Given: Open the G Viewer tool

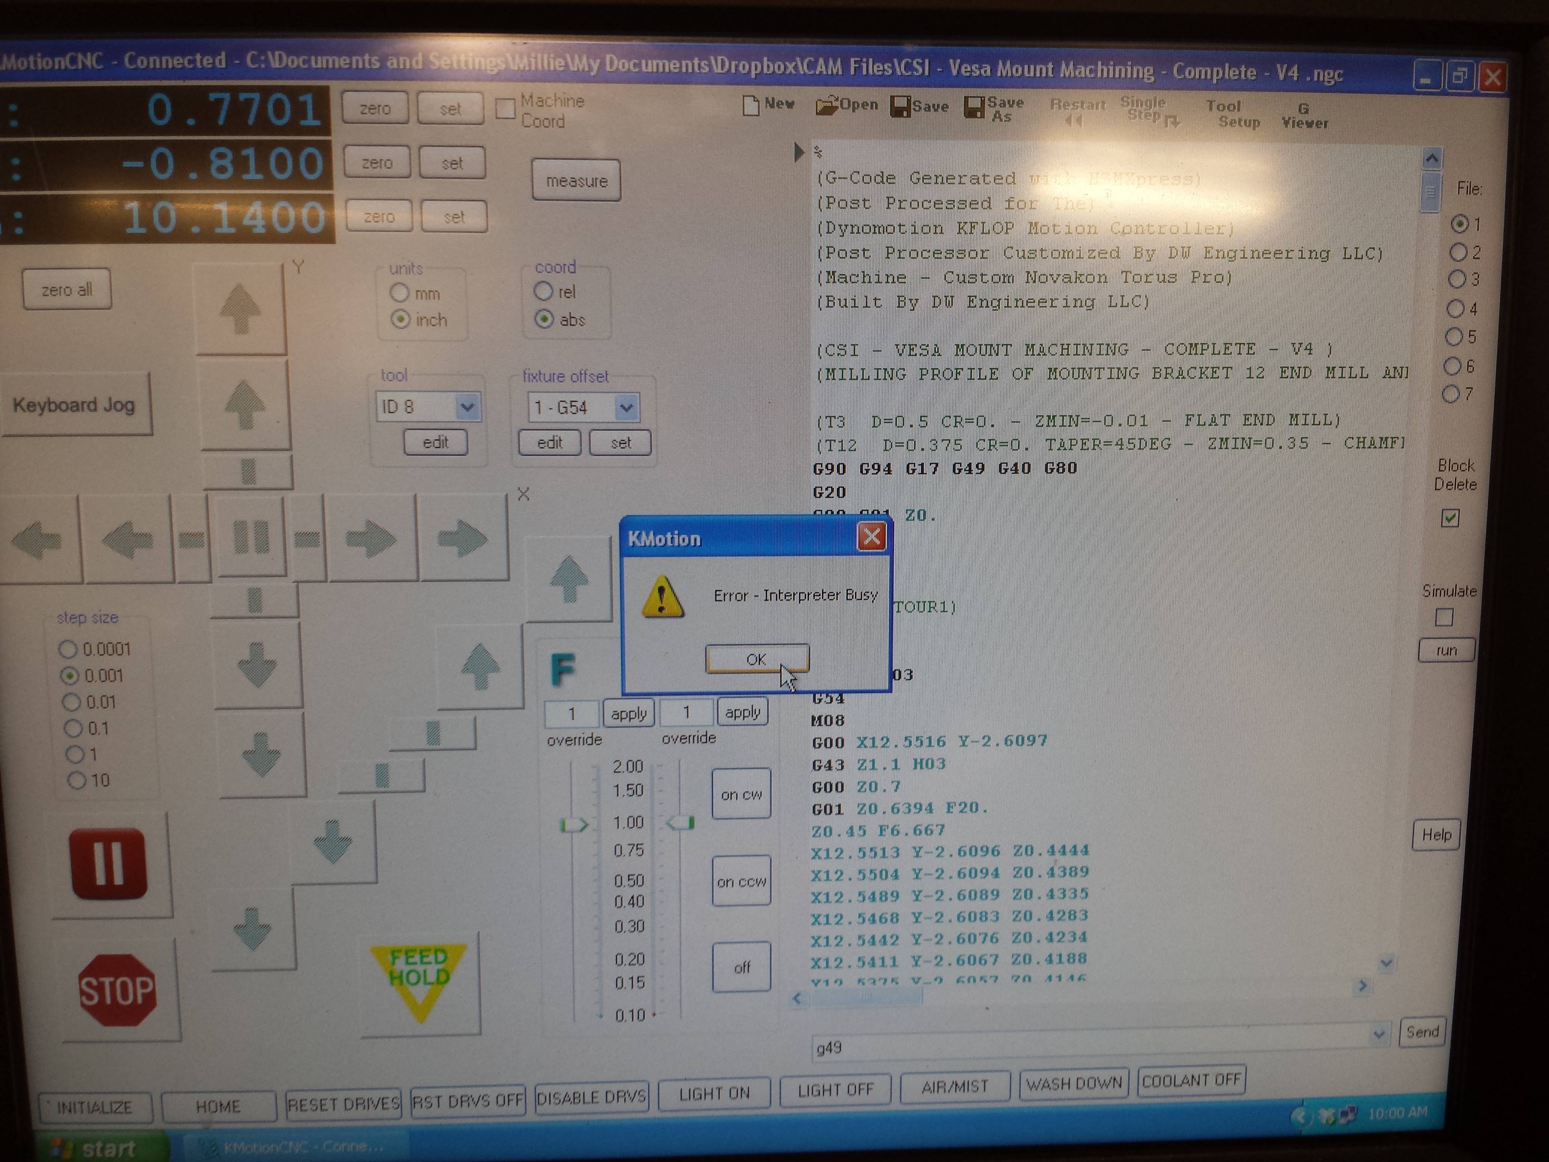Looking at the screenshot, I should [x=1304, y=116].
